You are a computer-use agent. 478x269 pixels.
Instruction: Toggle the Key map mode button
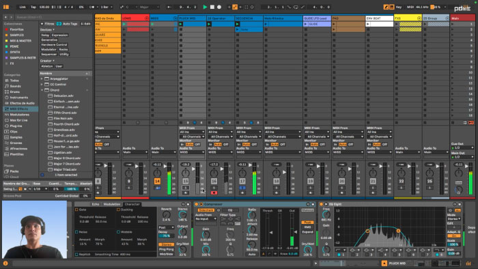point(399,7)
